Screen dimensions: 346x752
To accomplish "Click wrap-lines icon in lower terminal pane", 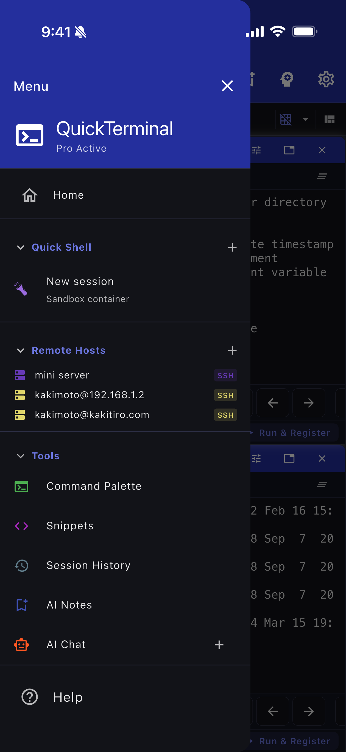I will pyautogui.click(x=322, y=485).
